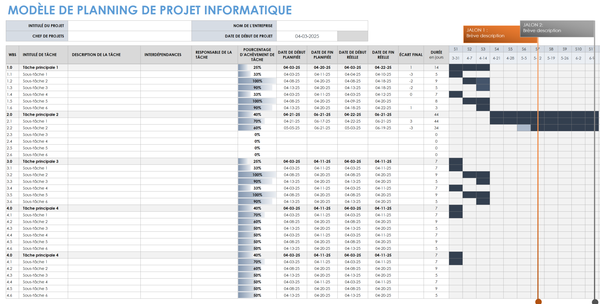
Task: Click the light blue Gantt cell in row 2.2
Action: [x=524, y=128]
